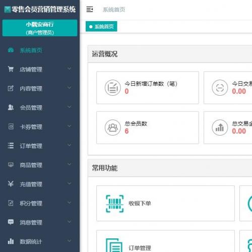Click the 今日新增订单数 order icon
This screenshot has height=252, width=252.
(113, 88)
